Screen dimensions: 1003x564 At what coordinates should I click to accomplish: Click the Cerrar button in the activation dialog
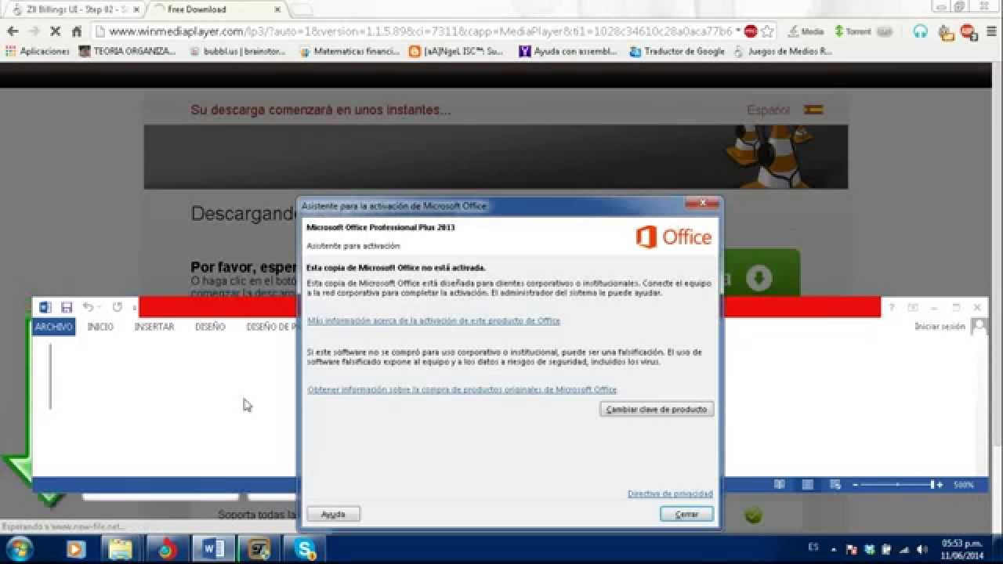tap(686, 514)
